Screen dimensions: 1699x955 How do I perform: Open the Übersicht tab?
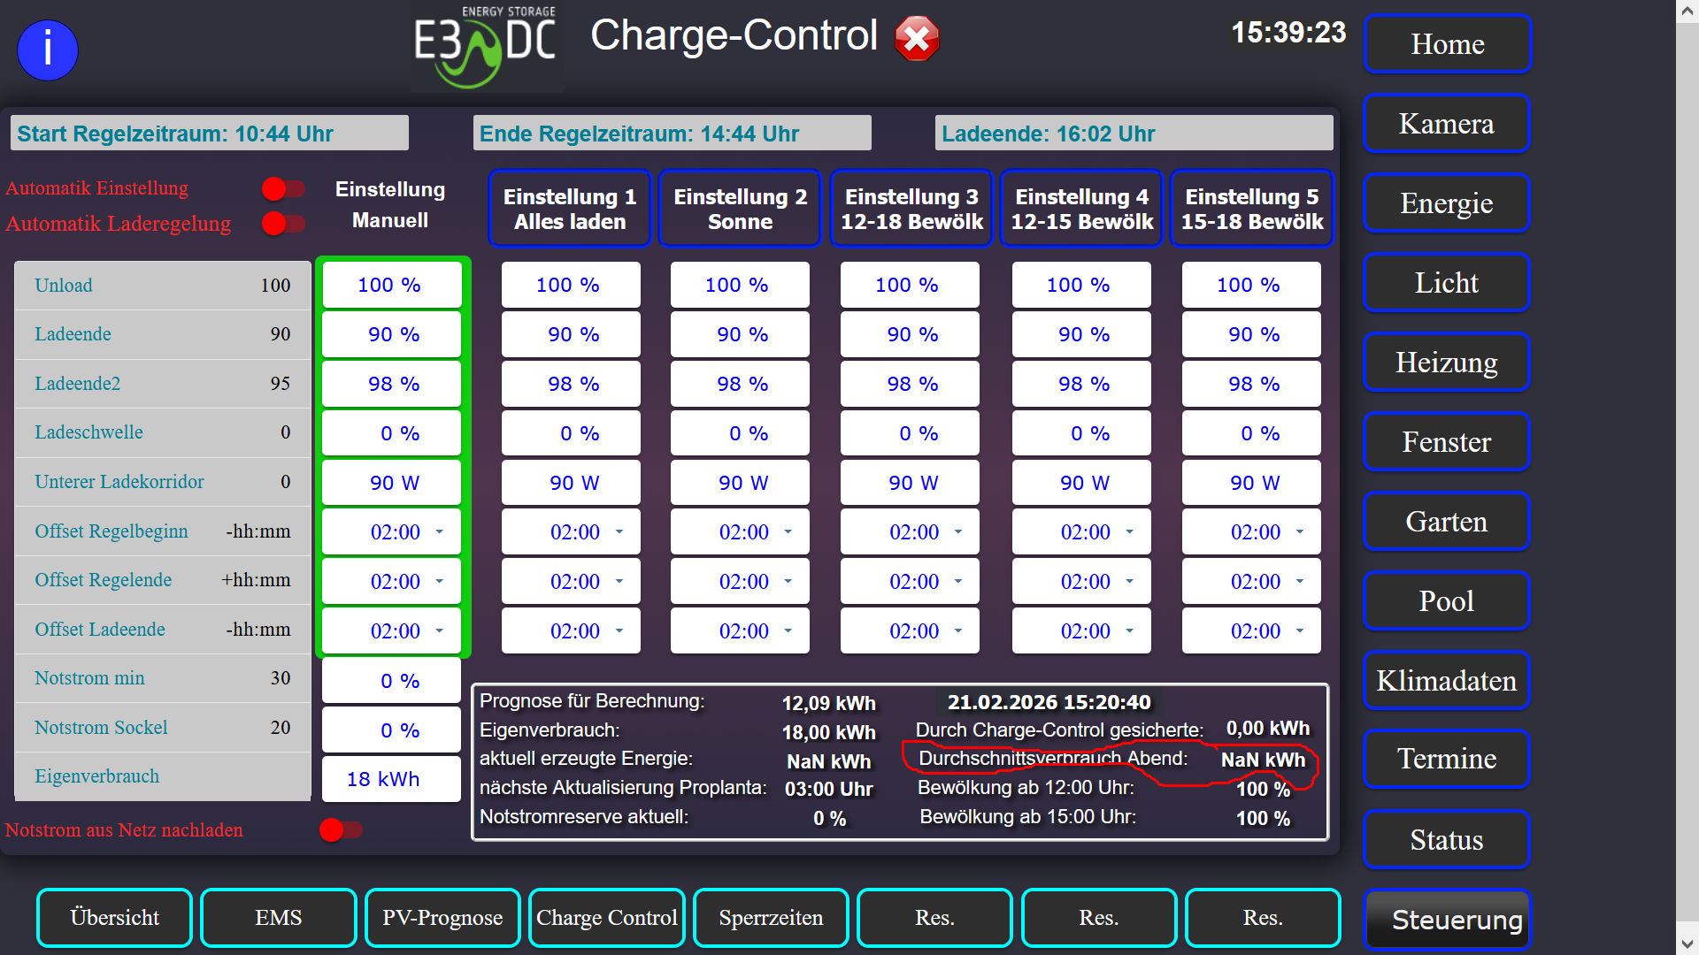114,918
